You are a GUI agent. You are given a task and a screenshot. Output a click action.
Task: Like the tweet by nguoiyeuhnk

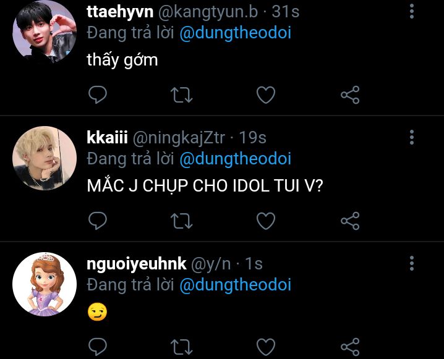(266, 347)
